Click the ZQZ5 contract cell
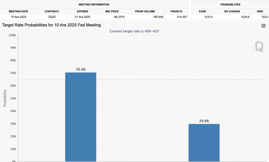The image size is (269, 162). (x=52, y=17)
